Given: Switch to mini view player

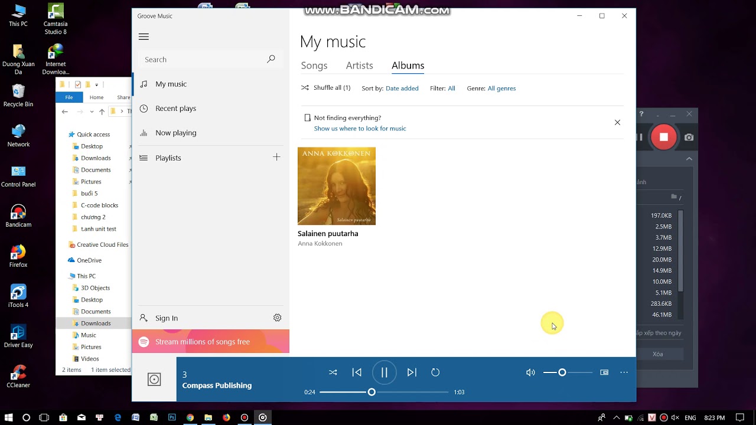Looking at the screenshot, I should tap(604, 372).
